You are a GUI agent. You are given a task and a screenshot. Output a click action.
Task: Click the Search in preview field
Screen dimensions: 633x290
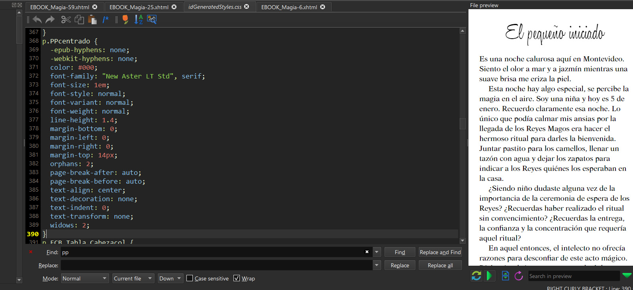pyautogui.click(x=574, y=276)
